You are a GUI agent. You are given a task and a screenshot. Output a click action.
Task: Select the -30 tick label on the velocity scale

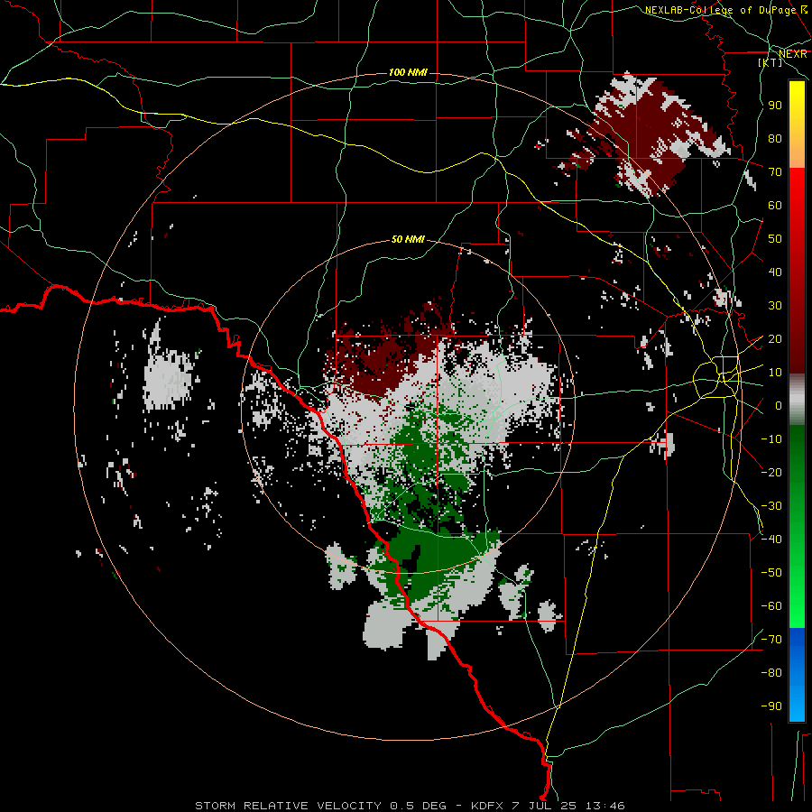(771, 506)
